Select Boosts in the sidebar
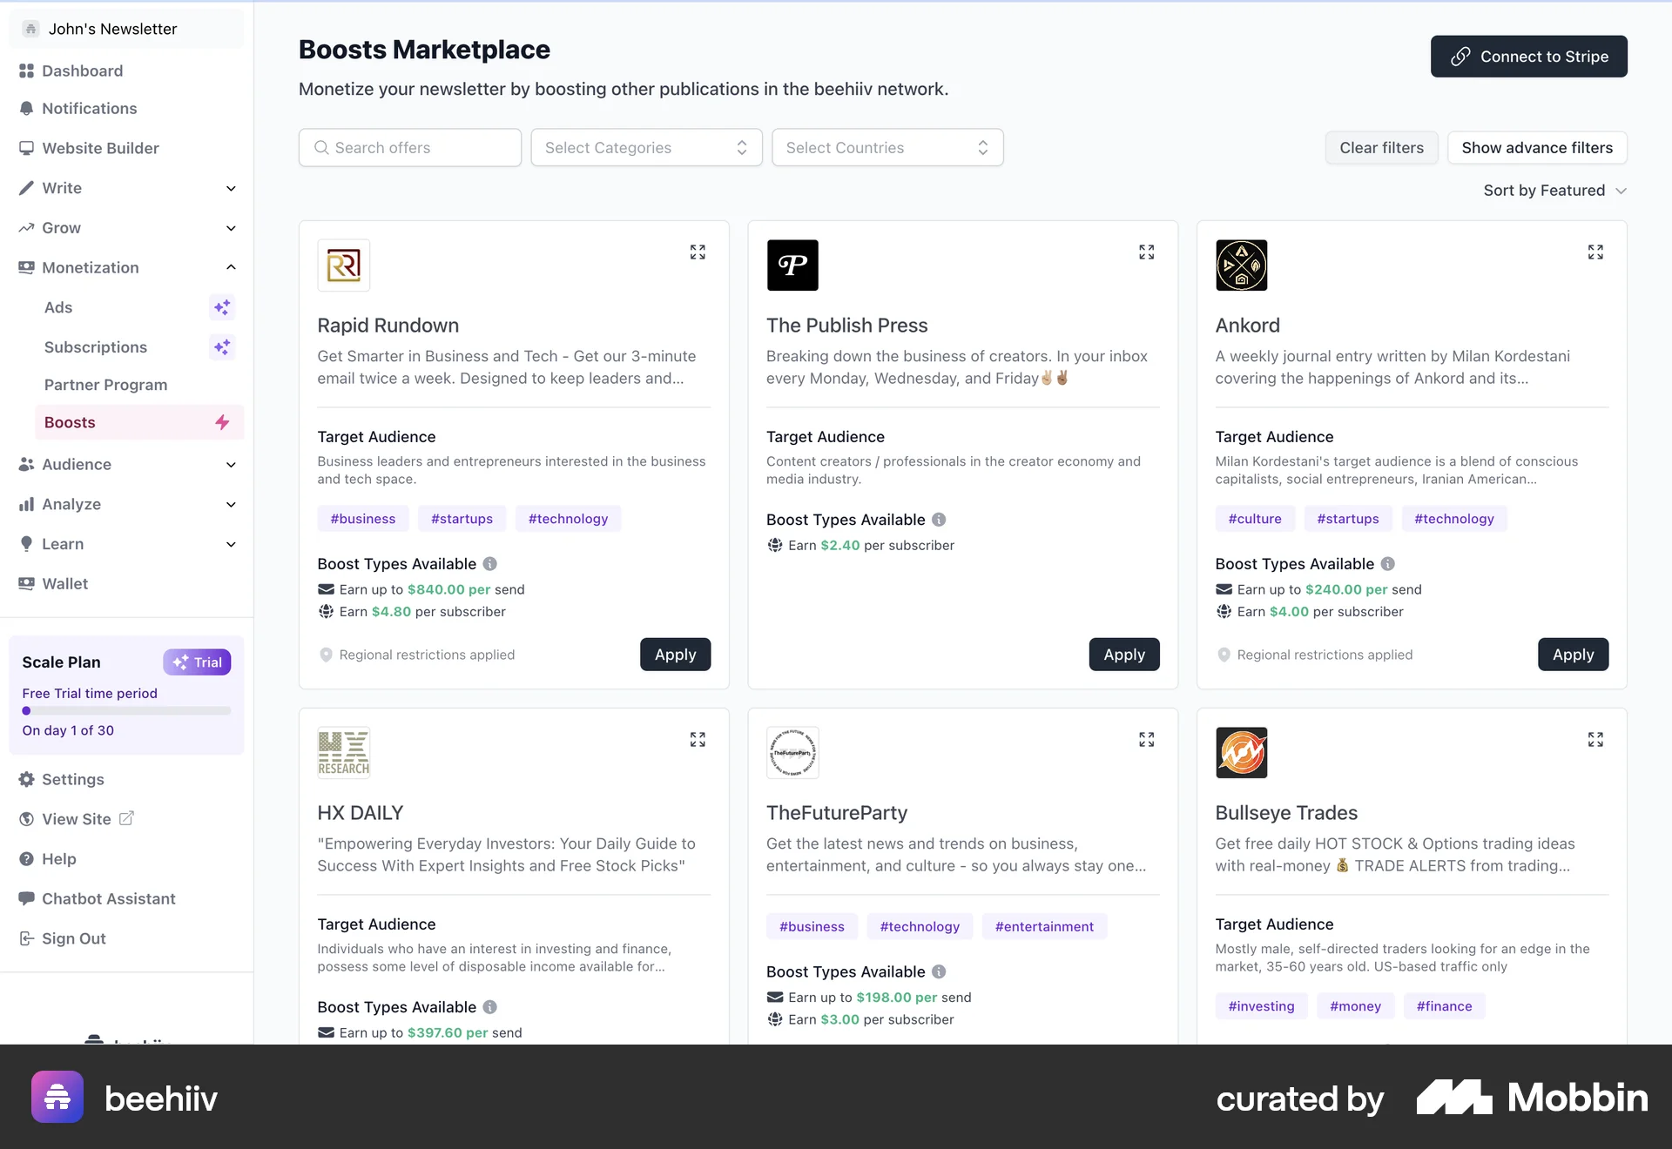The image size is (1672, 1149). (139, 422)
